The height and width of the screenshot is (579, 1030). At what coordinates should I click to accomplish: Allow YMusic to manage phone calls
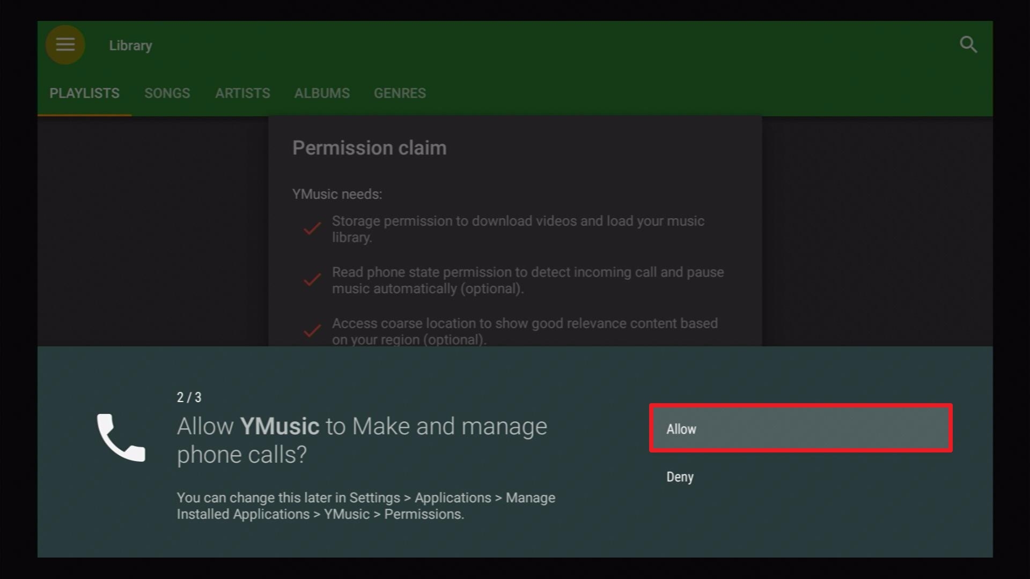click(x=801, y=428)
